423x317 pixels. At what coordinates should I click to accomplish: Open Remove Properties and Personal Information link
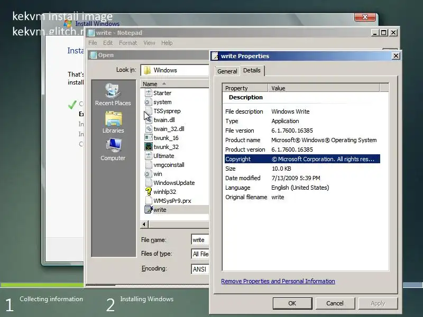[x=278, y=281]
